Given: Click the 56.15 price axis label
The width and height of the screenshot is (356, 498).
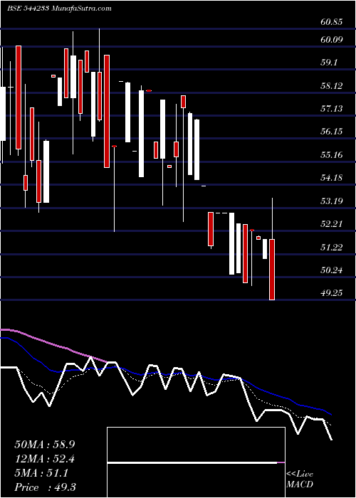Looking at the screenshot, I should [x=332, y=132].
